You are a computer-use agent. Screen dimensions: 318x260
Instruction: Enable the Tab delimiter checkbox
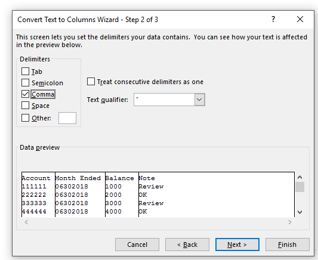click(x=25, y=72)
